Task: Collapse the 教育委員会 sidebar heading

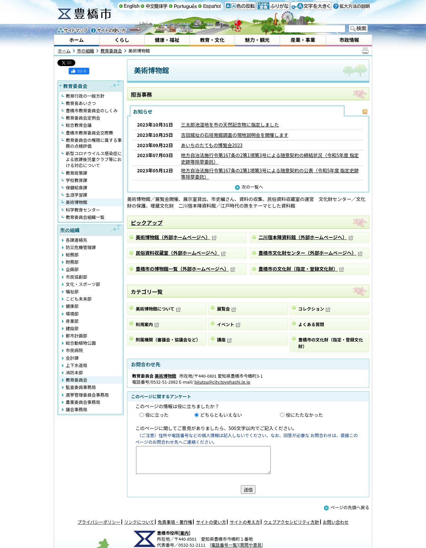Action: click(75, 86)
